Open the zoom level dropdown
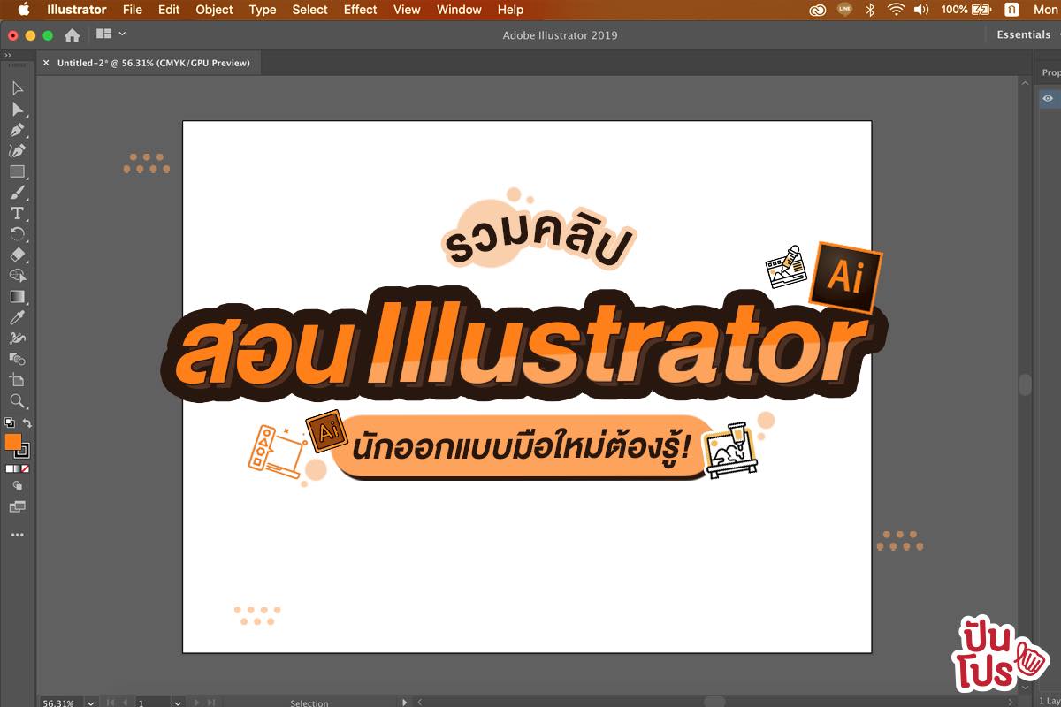 coord(91,703)
